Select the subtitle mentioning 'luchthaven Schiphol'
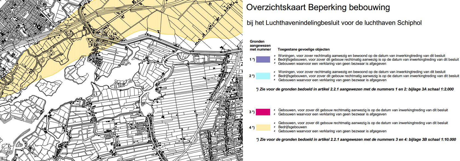The image size is (460, 161). [x=334, y=23]
